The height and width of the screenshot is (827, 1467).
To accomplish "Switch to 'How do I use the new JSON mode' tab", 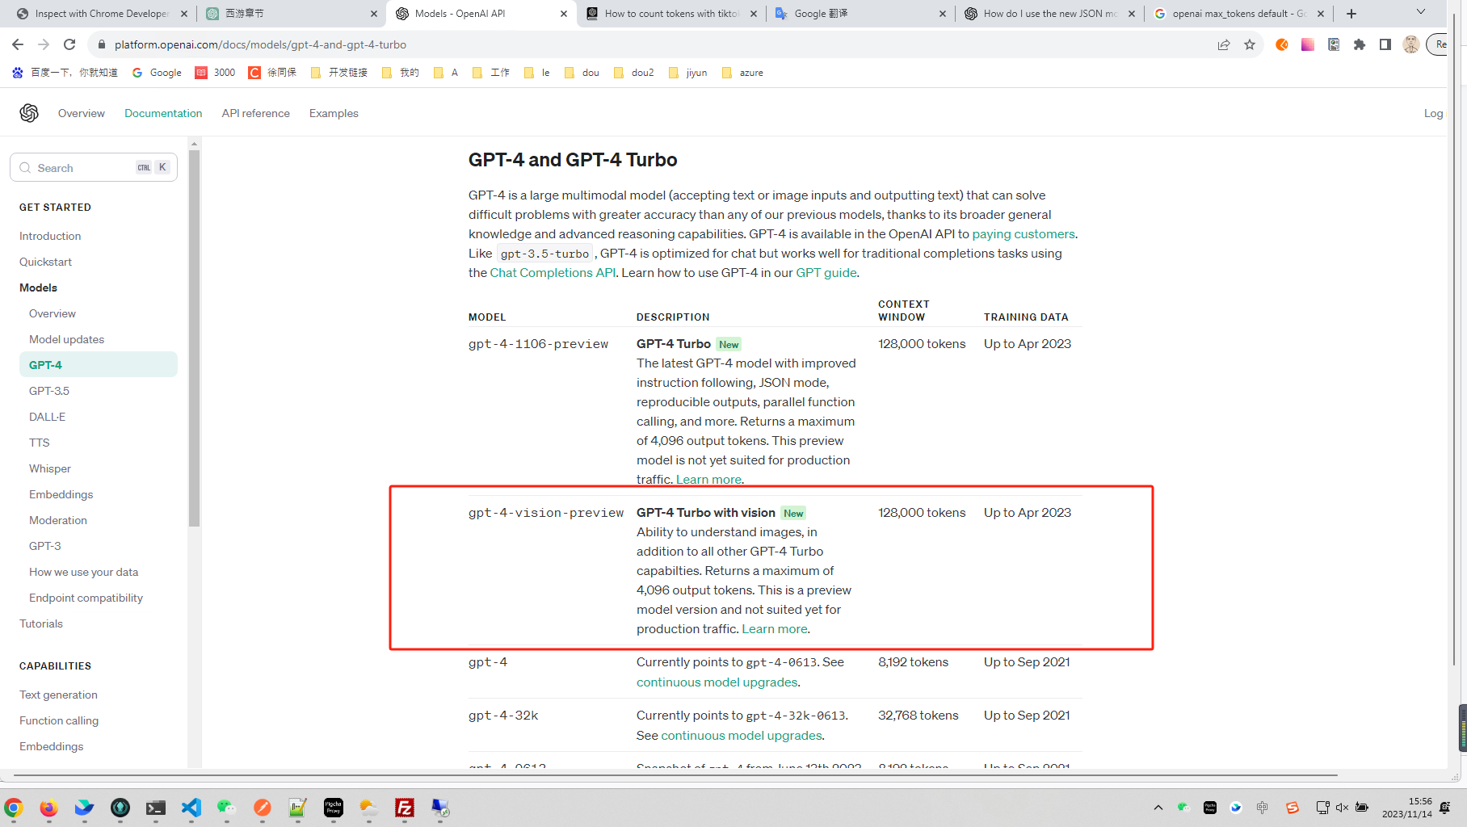I will click(1050, 14).
